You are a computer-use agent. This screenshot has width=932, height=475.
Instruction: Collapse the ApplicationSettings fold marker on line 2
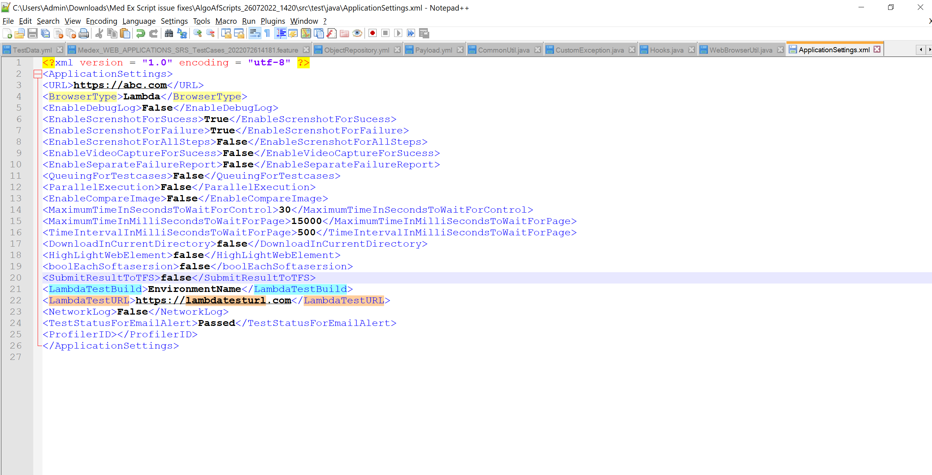pos(38,74)
